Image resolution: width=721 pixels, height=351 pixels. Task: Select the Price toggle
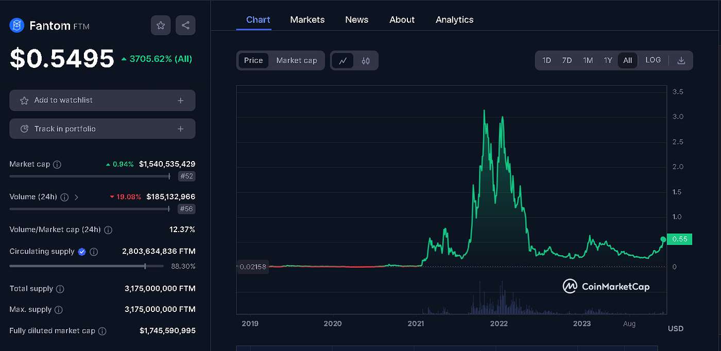253,60
